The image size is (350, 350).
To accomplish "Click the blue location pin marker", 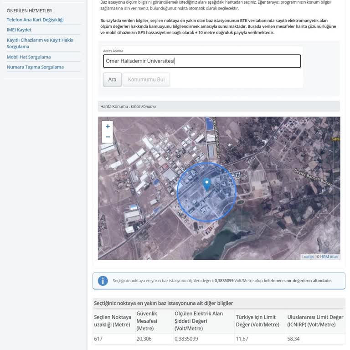I will tap(207, 185).
